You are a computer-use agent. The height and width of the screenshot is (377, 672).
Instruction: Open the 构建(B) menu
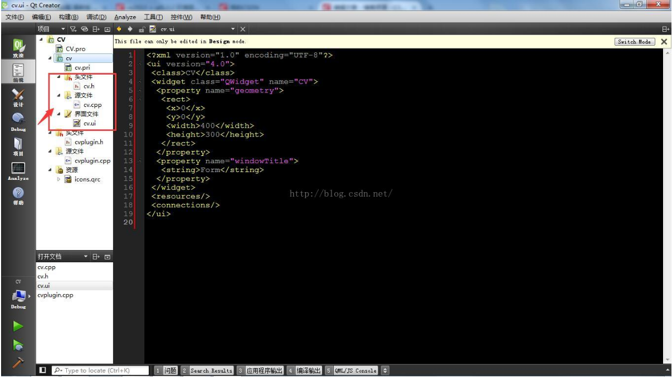tap(69, 17)
